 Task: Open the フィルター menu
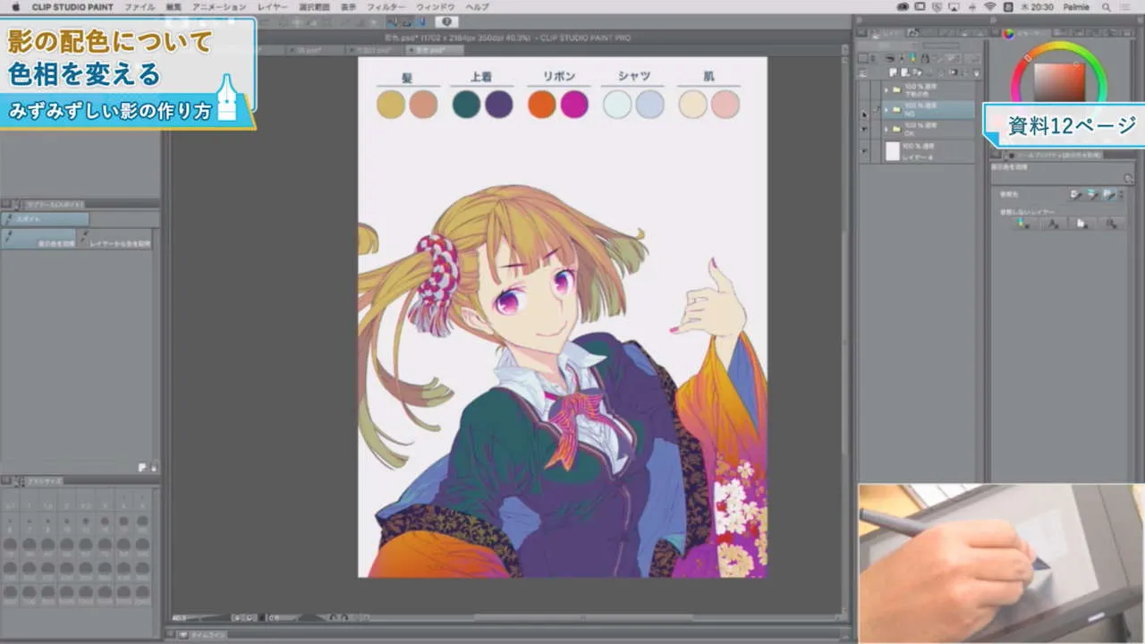tap(386, 6)
